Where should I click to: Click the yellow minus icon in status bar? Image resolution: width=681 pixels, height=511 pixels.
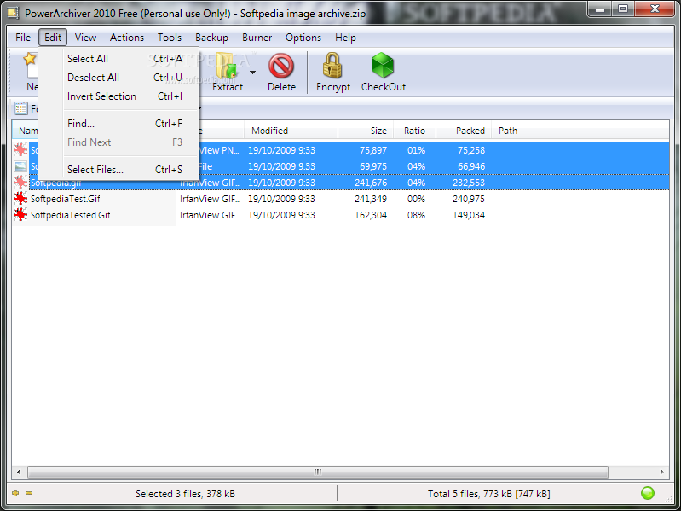(29, 493)
